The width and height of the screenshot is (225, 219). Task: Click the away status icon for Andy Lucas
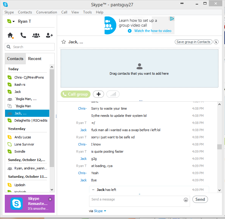tap(10, 137)
